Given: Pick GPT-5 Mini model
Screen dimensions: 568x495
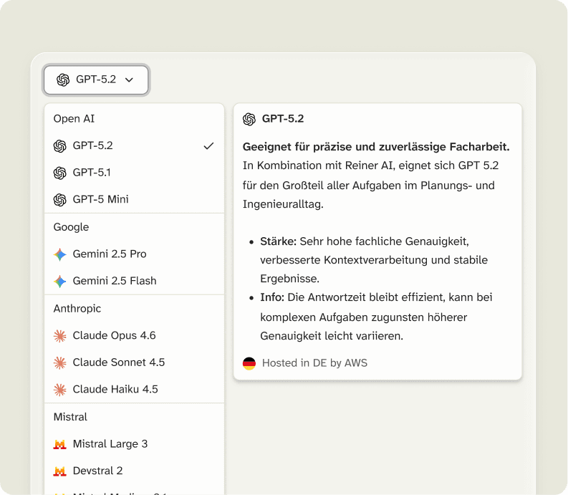Looking at the screenshot, I should (x=135, y=200).
